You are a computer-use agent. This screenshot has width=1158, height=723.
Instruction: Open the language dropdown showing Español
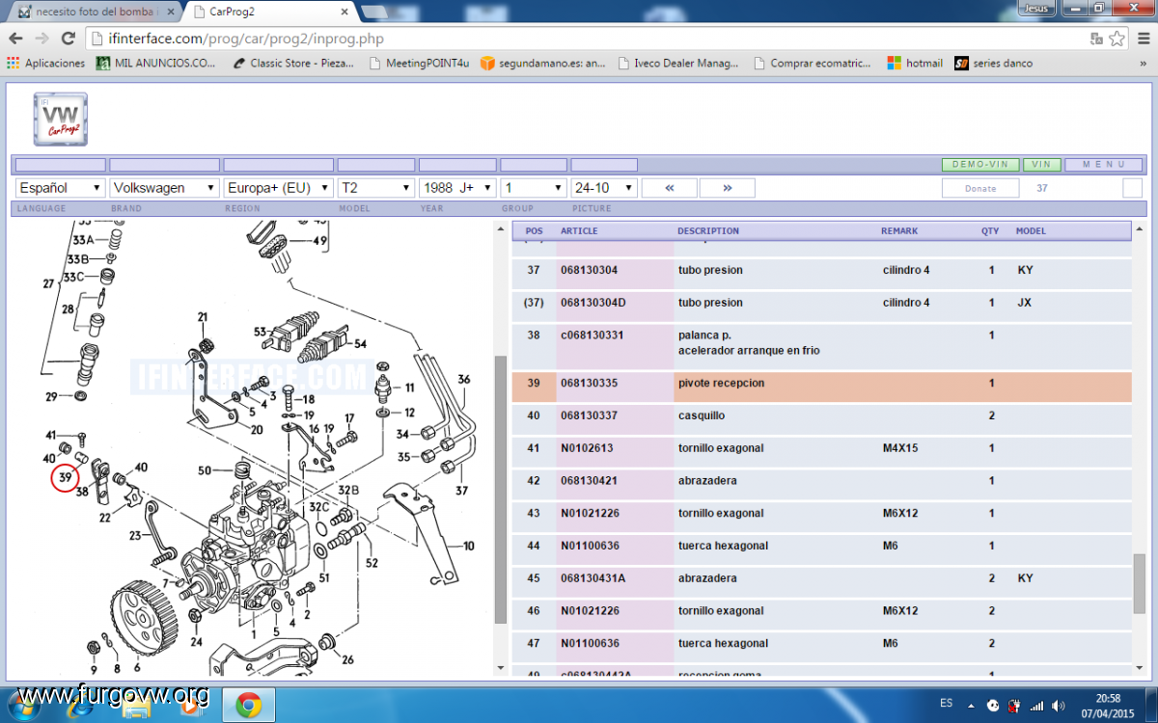click(x=61, y=188)
